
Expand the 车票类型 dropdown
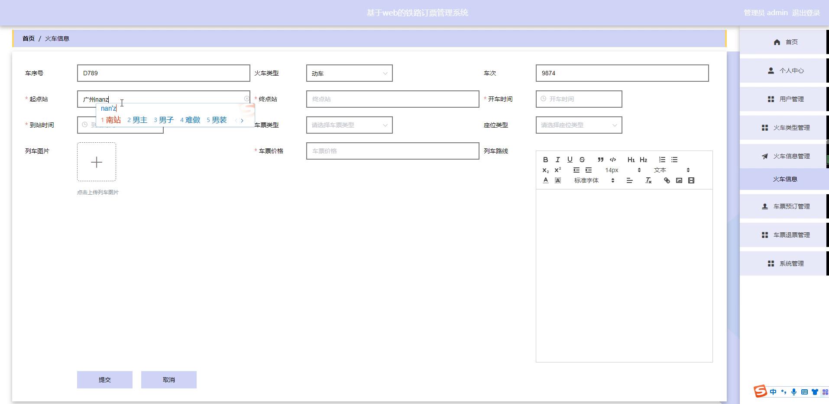click(x=349, y=125)
